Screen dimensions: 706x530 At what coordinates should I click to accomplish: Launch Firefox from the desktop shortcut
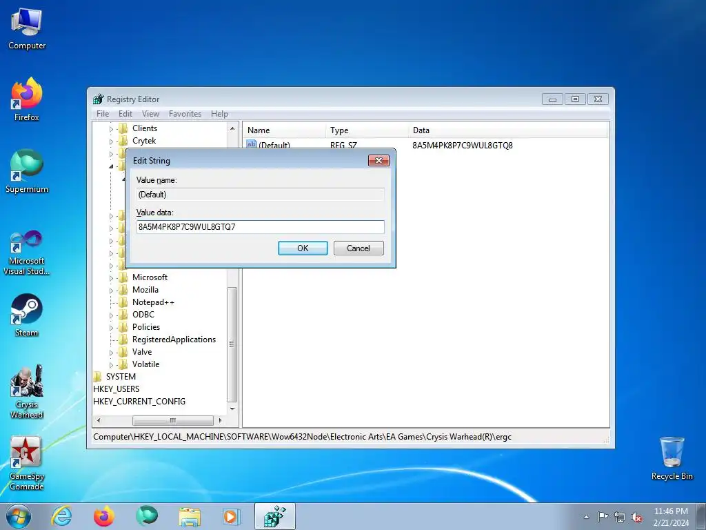27,99
